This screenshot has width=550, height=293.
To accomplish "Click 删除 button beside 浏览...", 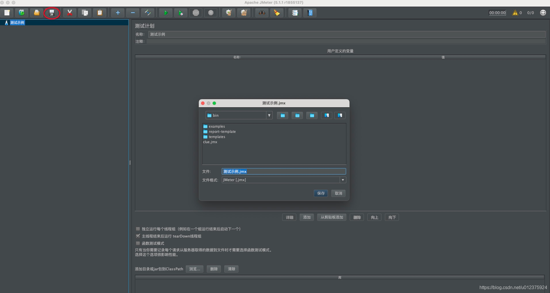I will pos(214,269).
